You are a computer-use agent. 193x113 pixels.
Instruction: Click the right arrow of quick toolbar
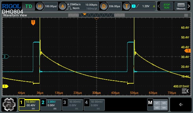point(189,6)
